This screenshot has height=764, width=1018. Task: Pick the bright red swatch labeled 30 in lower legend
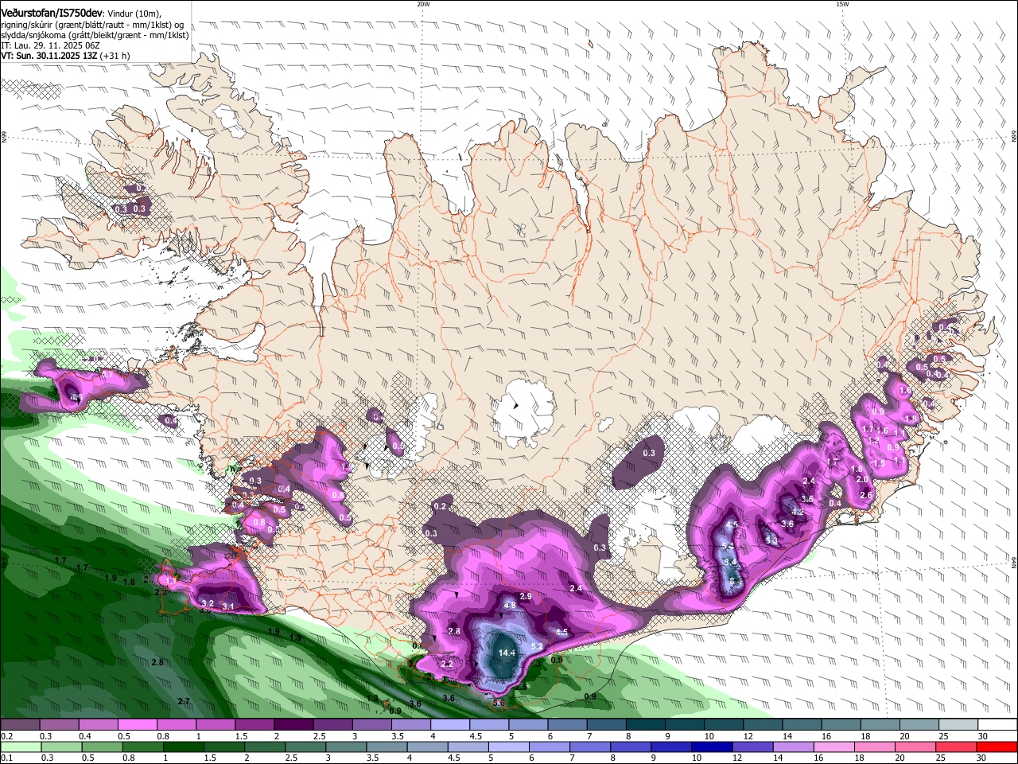pyautogui.click(x=997, y=747)
